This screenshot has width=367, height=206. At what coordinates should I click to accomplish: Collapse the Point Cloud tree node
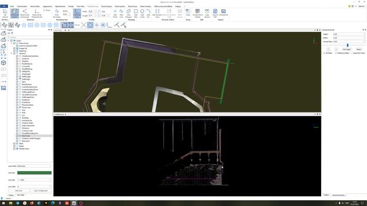[11, 43]
